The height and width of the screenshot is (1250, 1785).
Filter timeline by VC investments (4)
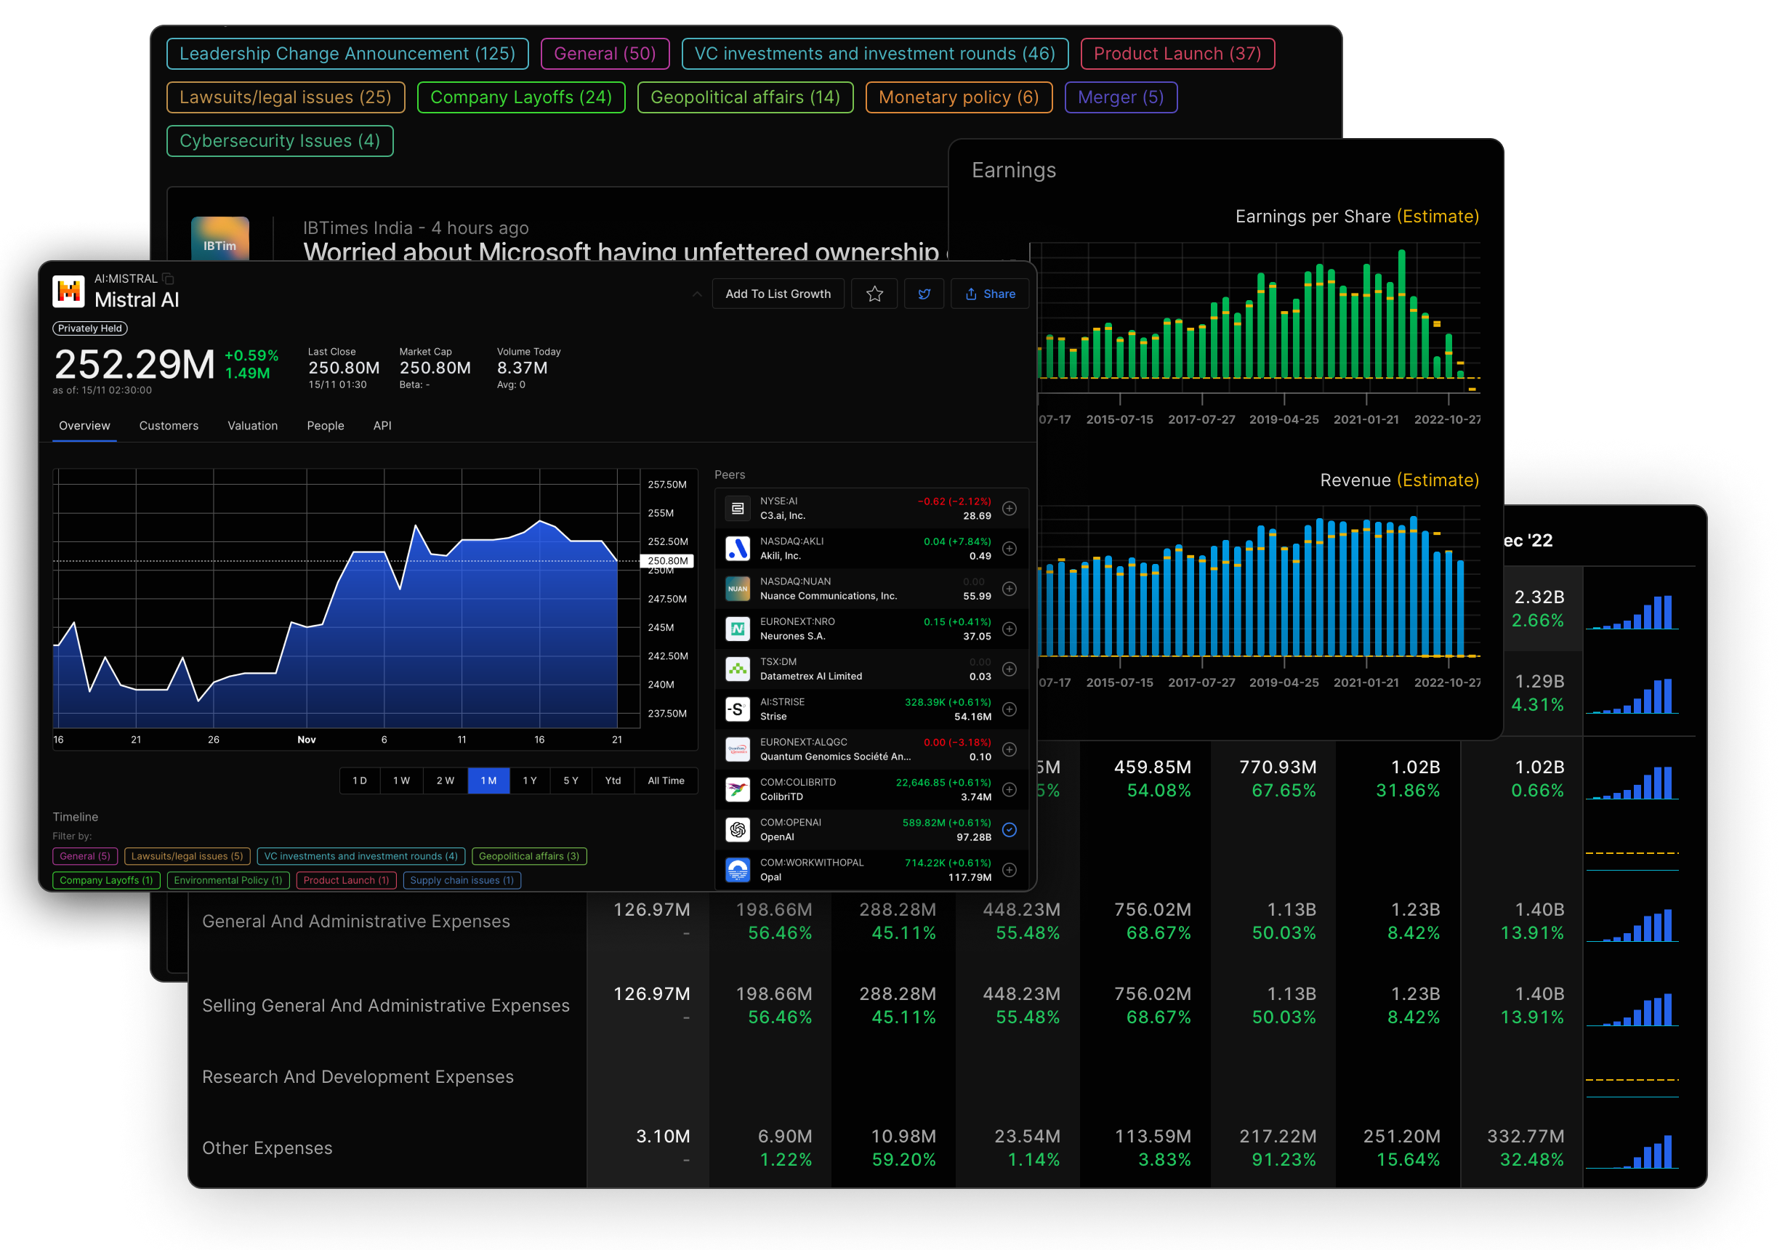pyautogui.click(x=360, y=856)
